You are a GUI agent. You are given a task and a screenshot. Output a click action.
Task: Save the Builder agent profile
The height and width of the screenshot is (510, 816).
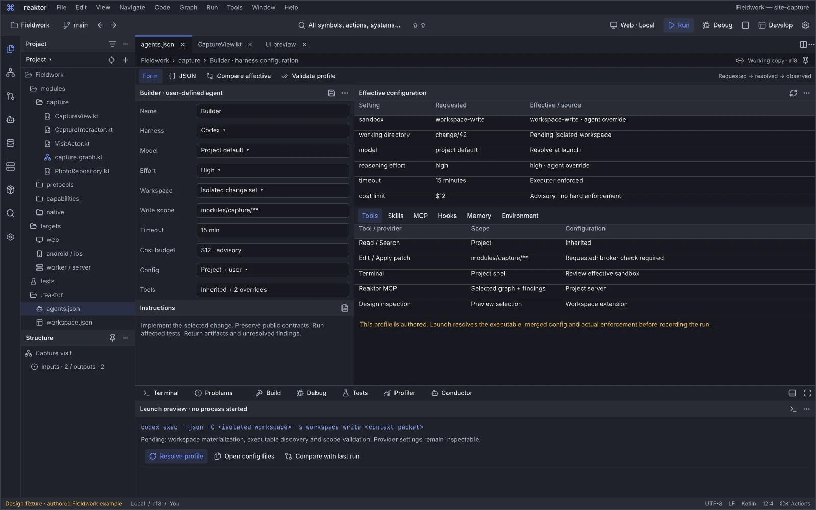click(331, 93)
